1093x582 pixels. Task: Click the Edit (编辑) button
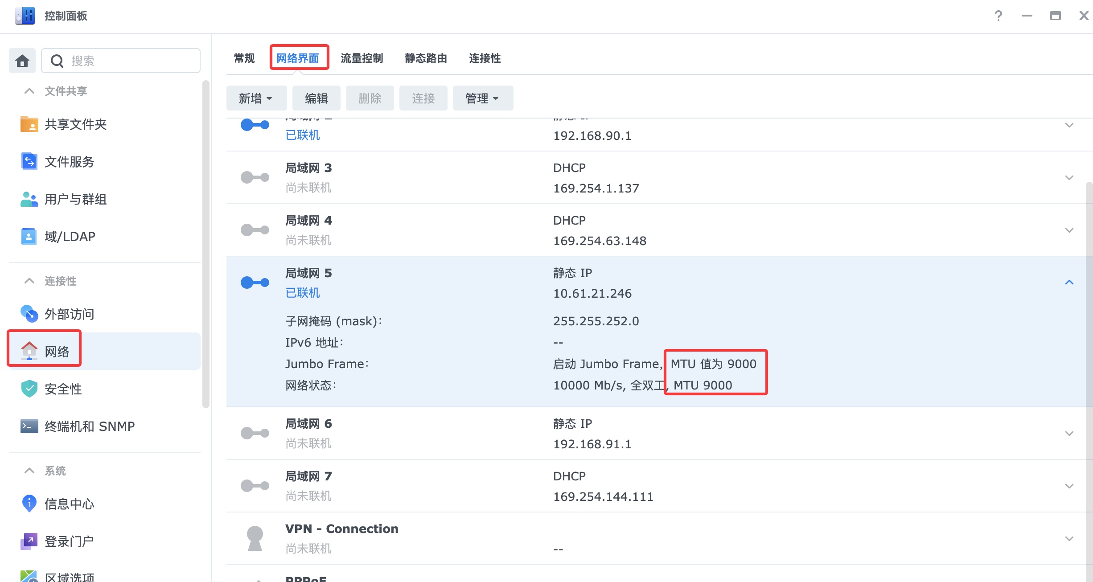pos(316,98)
